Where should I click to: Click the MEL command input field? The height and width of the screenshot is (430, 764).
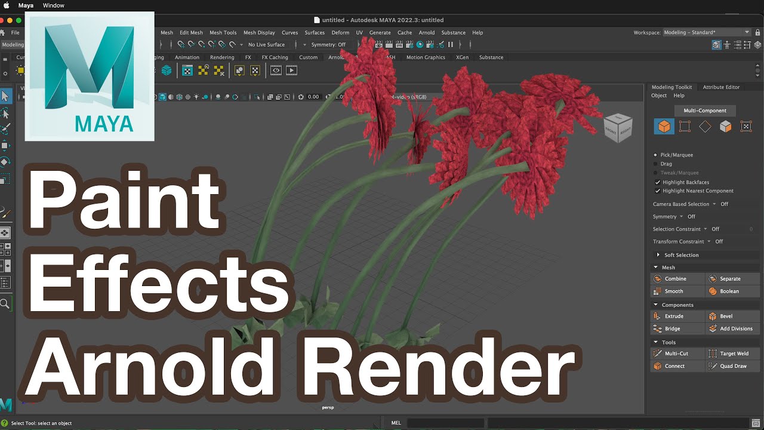(x=445, y=423)
